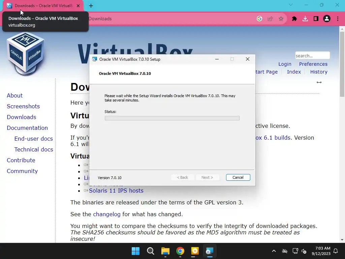Screen dimensions: 345x259
Task: Open the changelog link
Action: tap(107, 214)
